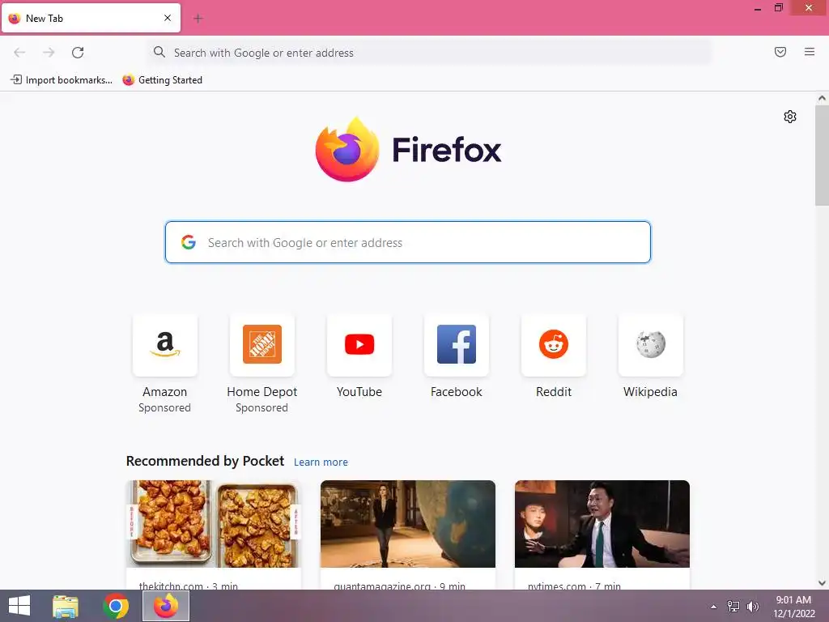Focus the Google search box on page
This screenshot has width=829, height=622.
coord(408,242)
